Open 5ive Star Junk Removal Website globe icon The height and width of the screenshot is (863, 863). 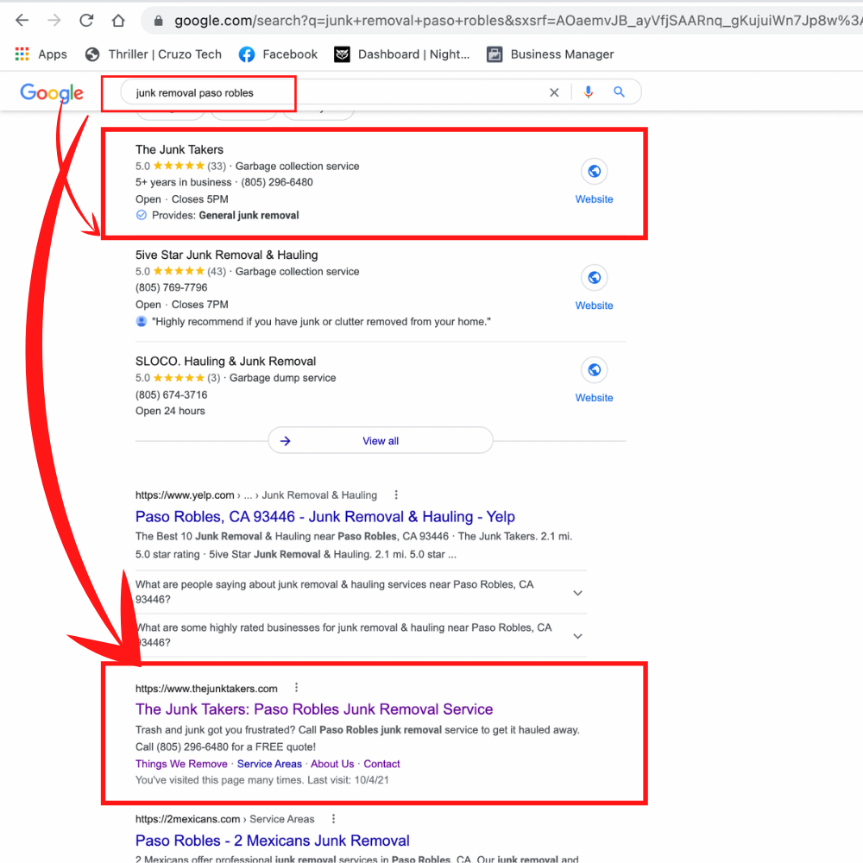595,277
